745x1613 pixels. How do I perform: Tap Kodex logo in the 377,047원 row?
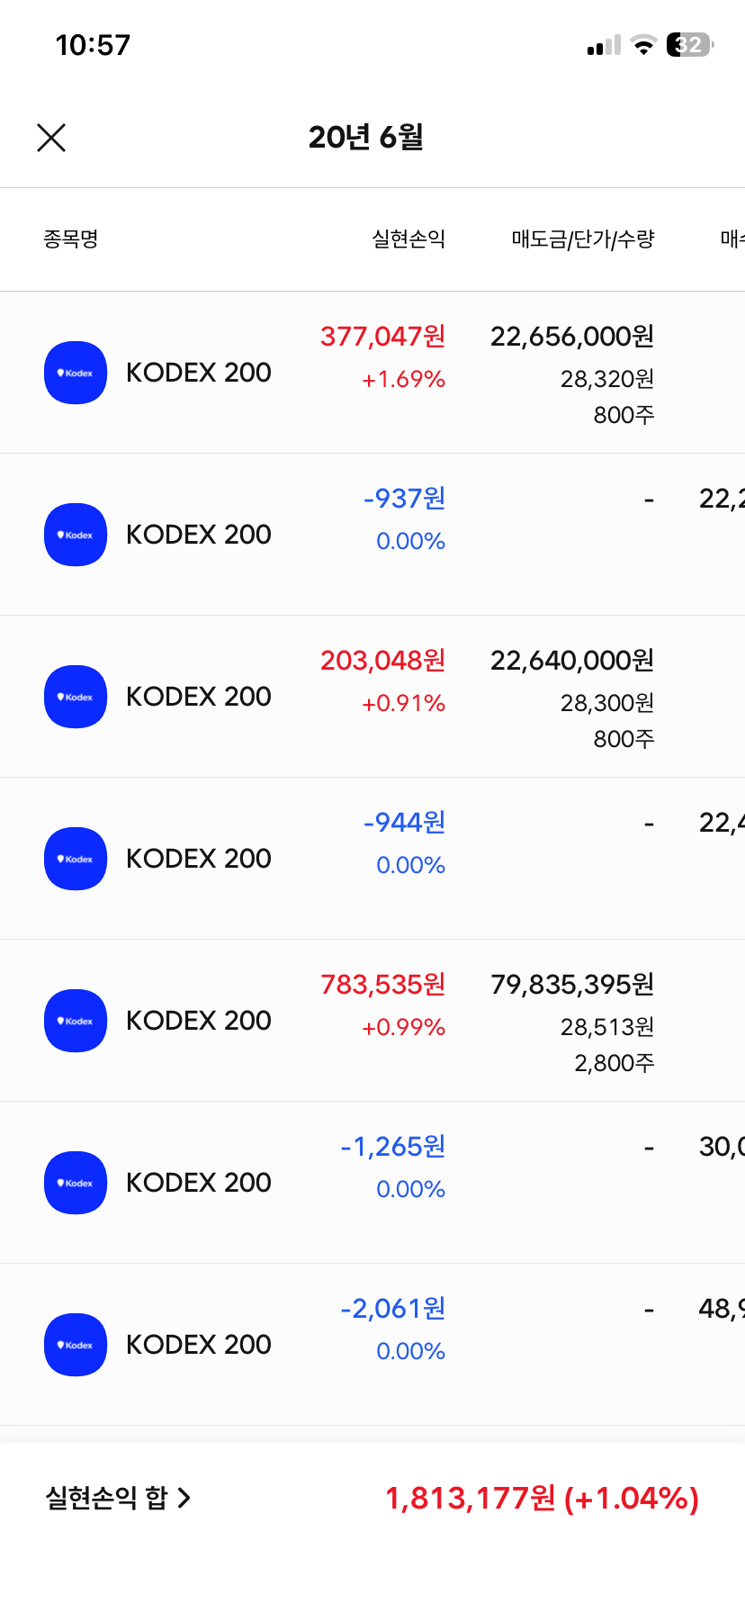76,373
